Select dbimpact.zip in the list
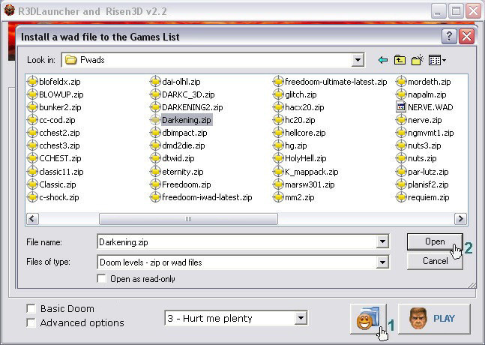The image size is (485, 345). click(x=184, y=133)
